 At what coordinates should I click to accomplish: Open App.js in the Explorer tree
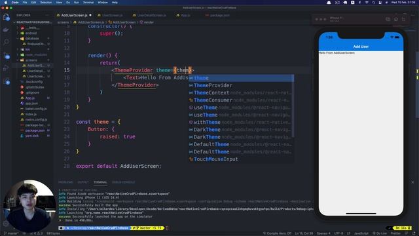[33, 98]
